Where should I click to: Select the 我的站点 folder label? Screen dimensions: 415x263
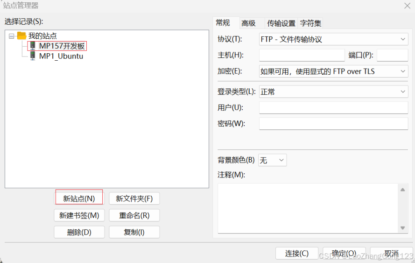coord(42,36)
